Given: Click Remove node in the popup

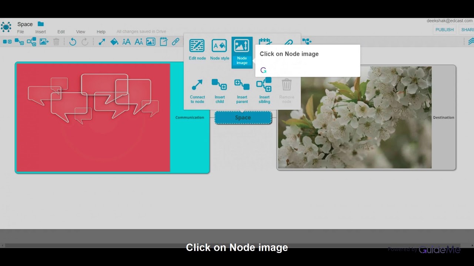Looking at the screenshot, I should click(287, 91).
